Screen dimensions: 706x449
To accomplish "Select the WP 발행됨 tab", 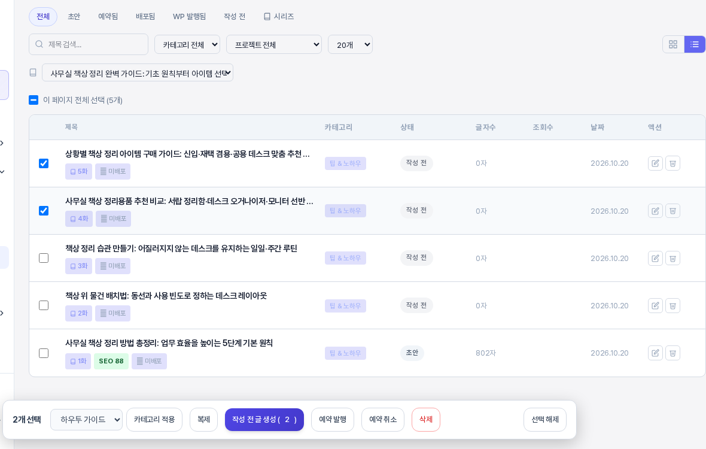I will 189,17.
